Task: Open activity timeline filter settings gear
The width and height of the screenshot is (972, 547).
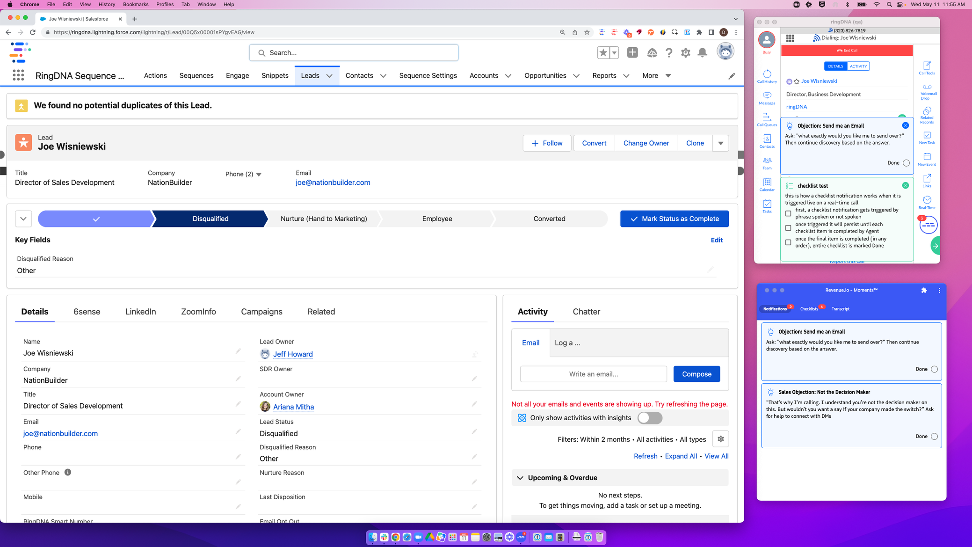Action: point(720,439)
